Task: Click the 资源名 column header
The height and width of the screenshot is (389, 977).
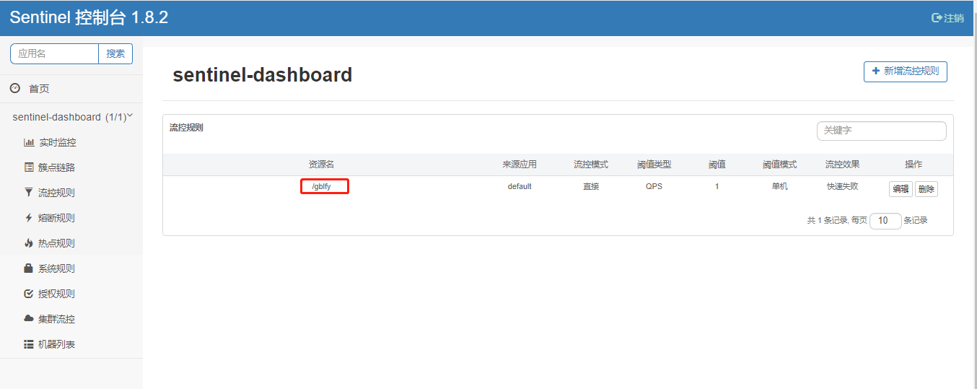Action: coord(321,165)
